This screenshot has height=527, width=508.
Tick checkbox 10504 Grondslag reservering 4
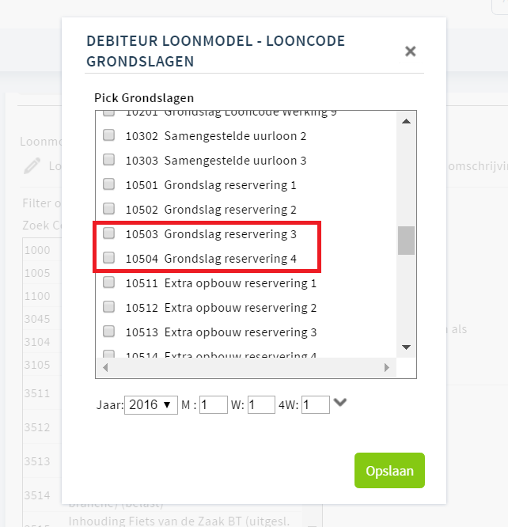point(108,258)
